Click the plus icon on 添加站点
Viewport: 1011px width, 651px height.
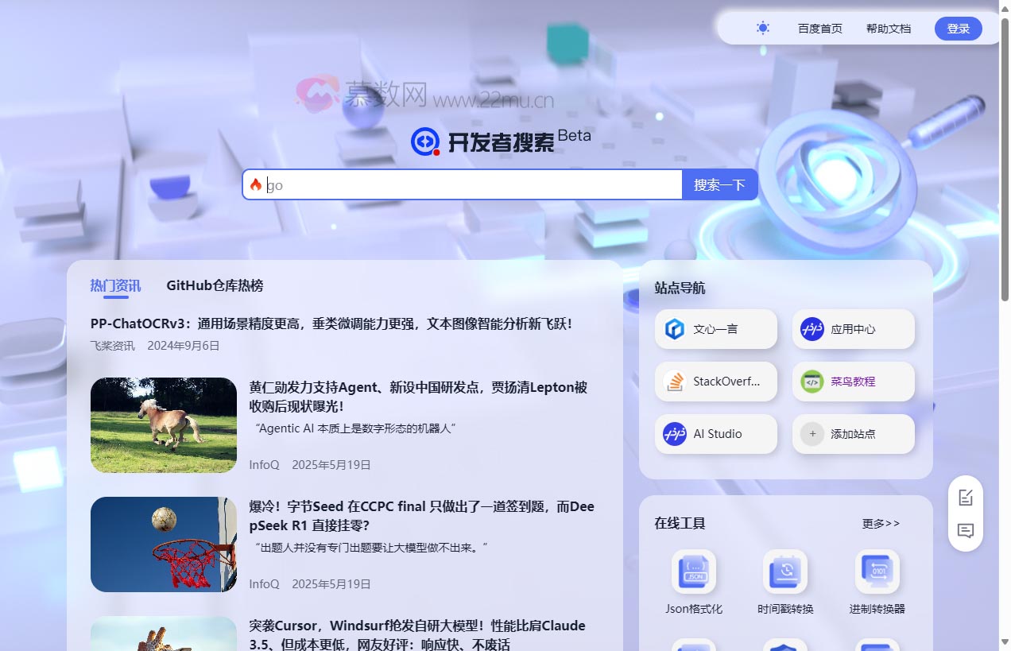[x=812, y=434]
